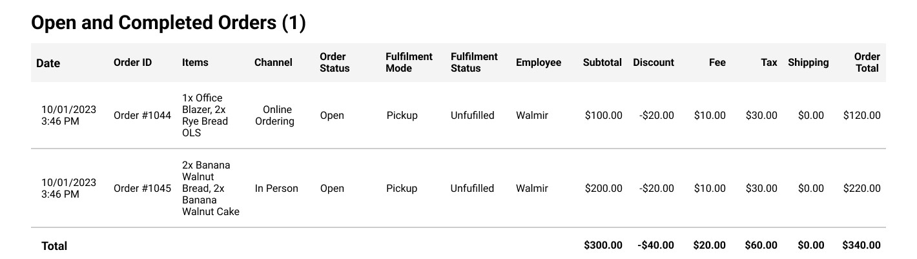917x259 pixels.
Task: Click the Order ID column header
Action: pyautogui.click(x=132, y=63)
